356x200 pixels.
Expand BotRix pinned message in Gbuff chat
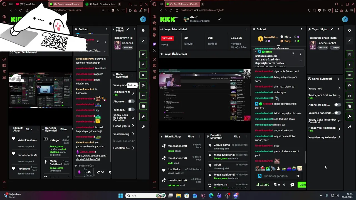pyautogui.click(x=300, y=60)
